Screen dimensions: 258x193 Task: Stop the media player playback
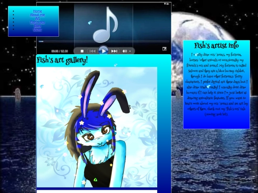point(82,51)
